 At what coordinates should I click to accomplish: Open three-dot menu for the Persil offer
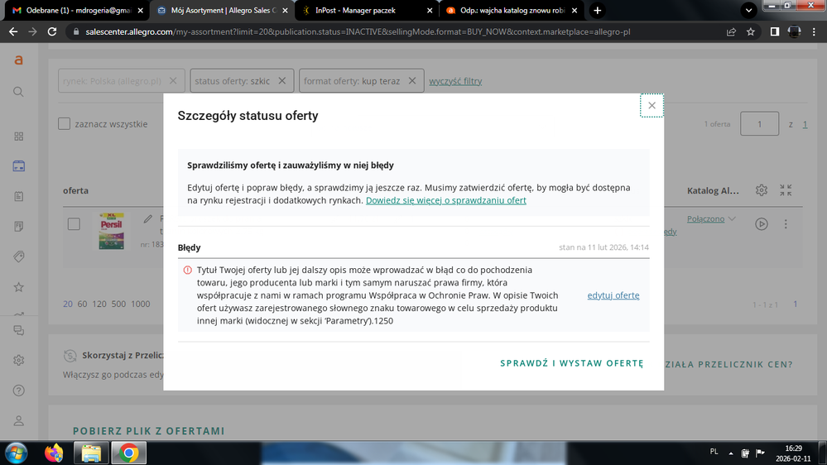(x=786, y=223)
